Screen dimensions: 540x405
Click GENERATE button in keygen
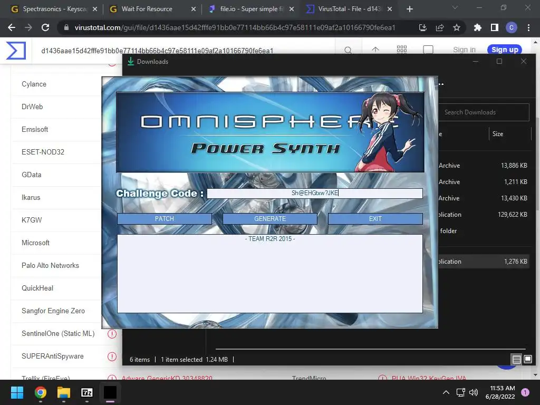[x=270, y=219]
